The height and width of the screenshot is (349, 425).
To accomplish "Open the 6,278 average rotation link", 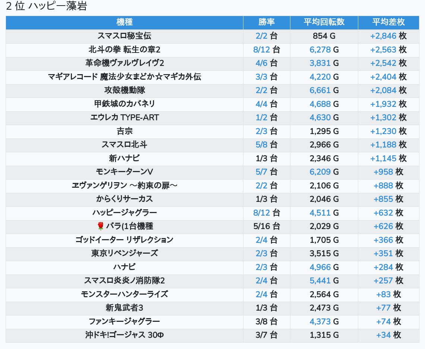I will tap(320, 50).
